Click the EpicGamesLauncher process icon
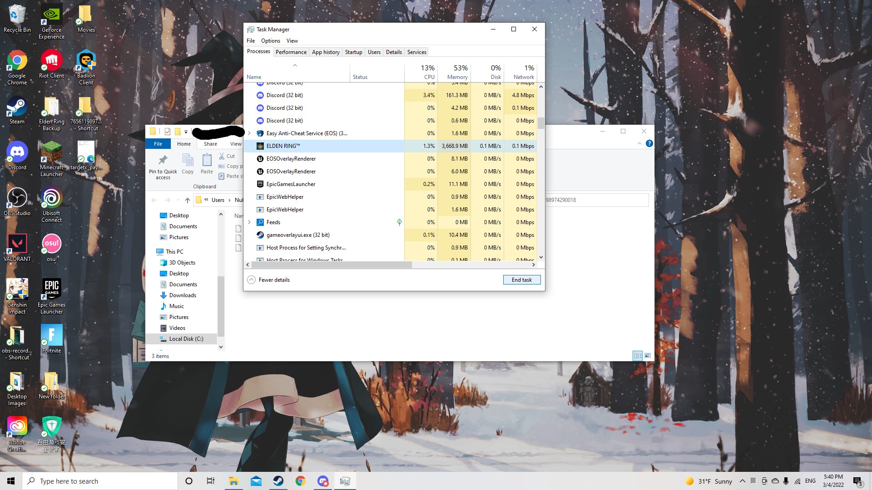This screenshot has height=490, width=872. point(260,184)
